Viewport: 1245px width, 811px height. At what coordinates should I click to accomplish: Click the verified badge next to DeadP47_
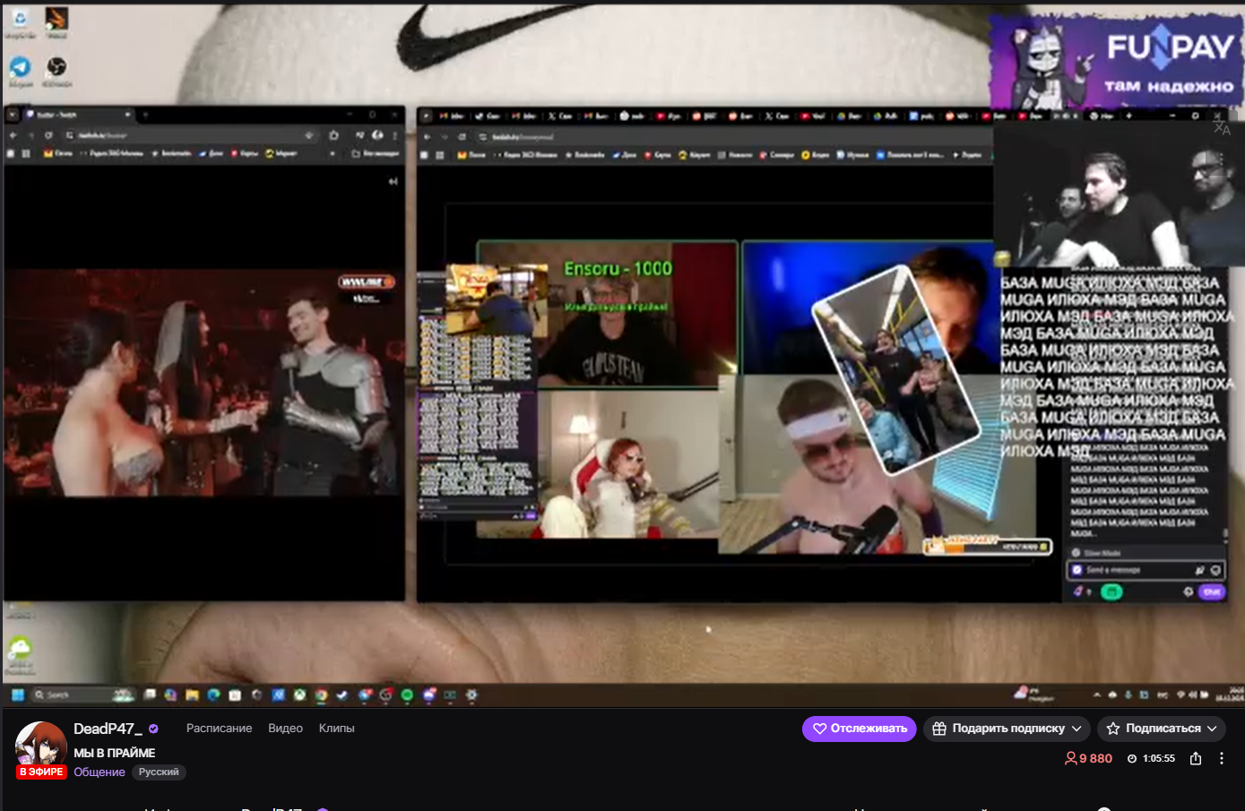tap(153, 729)
